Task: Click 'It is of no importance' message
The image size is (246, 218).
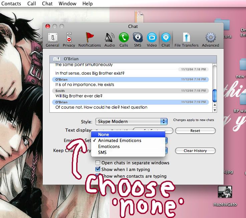Action: pos(85,85)
